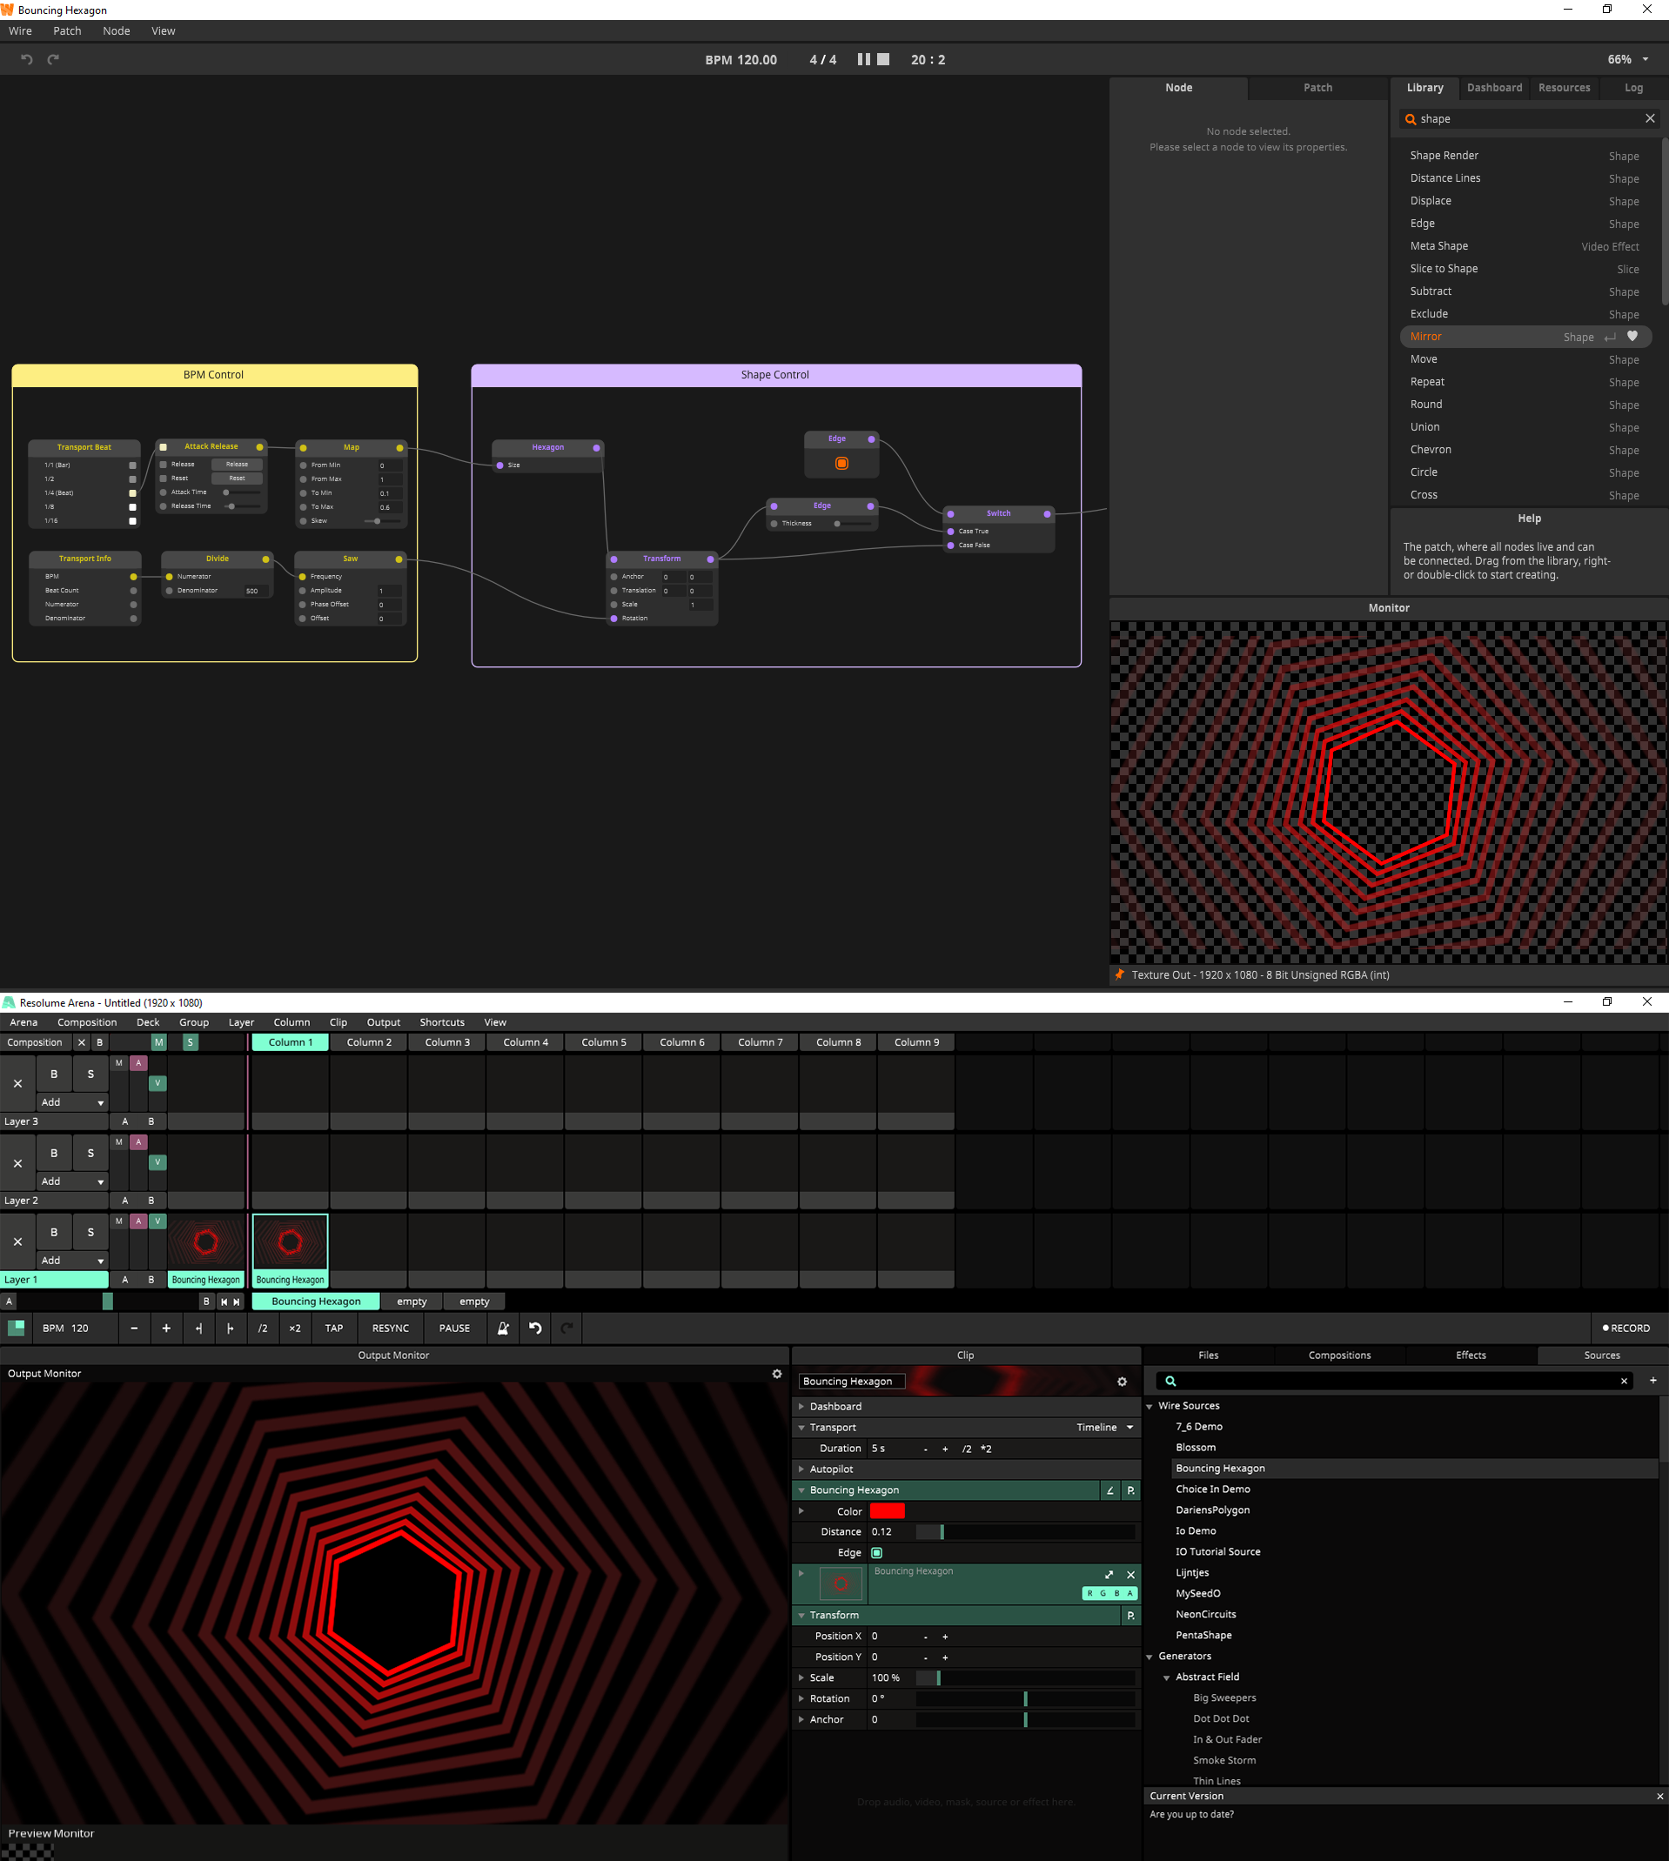Clear the Sources search with X icon
The width and height of the screenshot is (1669, 1861).
pyautogui.click(x=1624, y=1381)
